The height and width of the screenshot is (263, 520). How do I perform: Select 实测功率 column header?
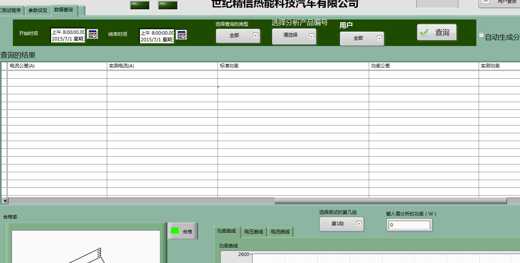(499, 66)
